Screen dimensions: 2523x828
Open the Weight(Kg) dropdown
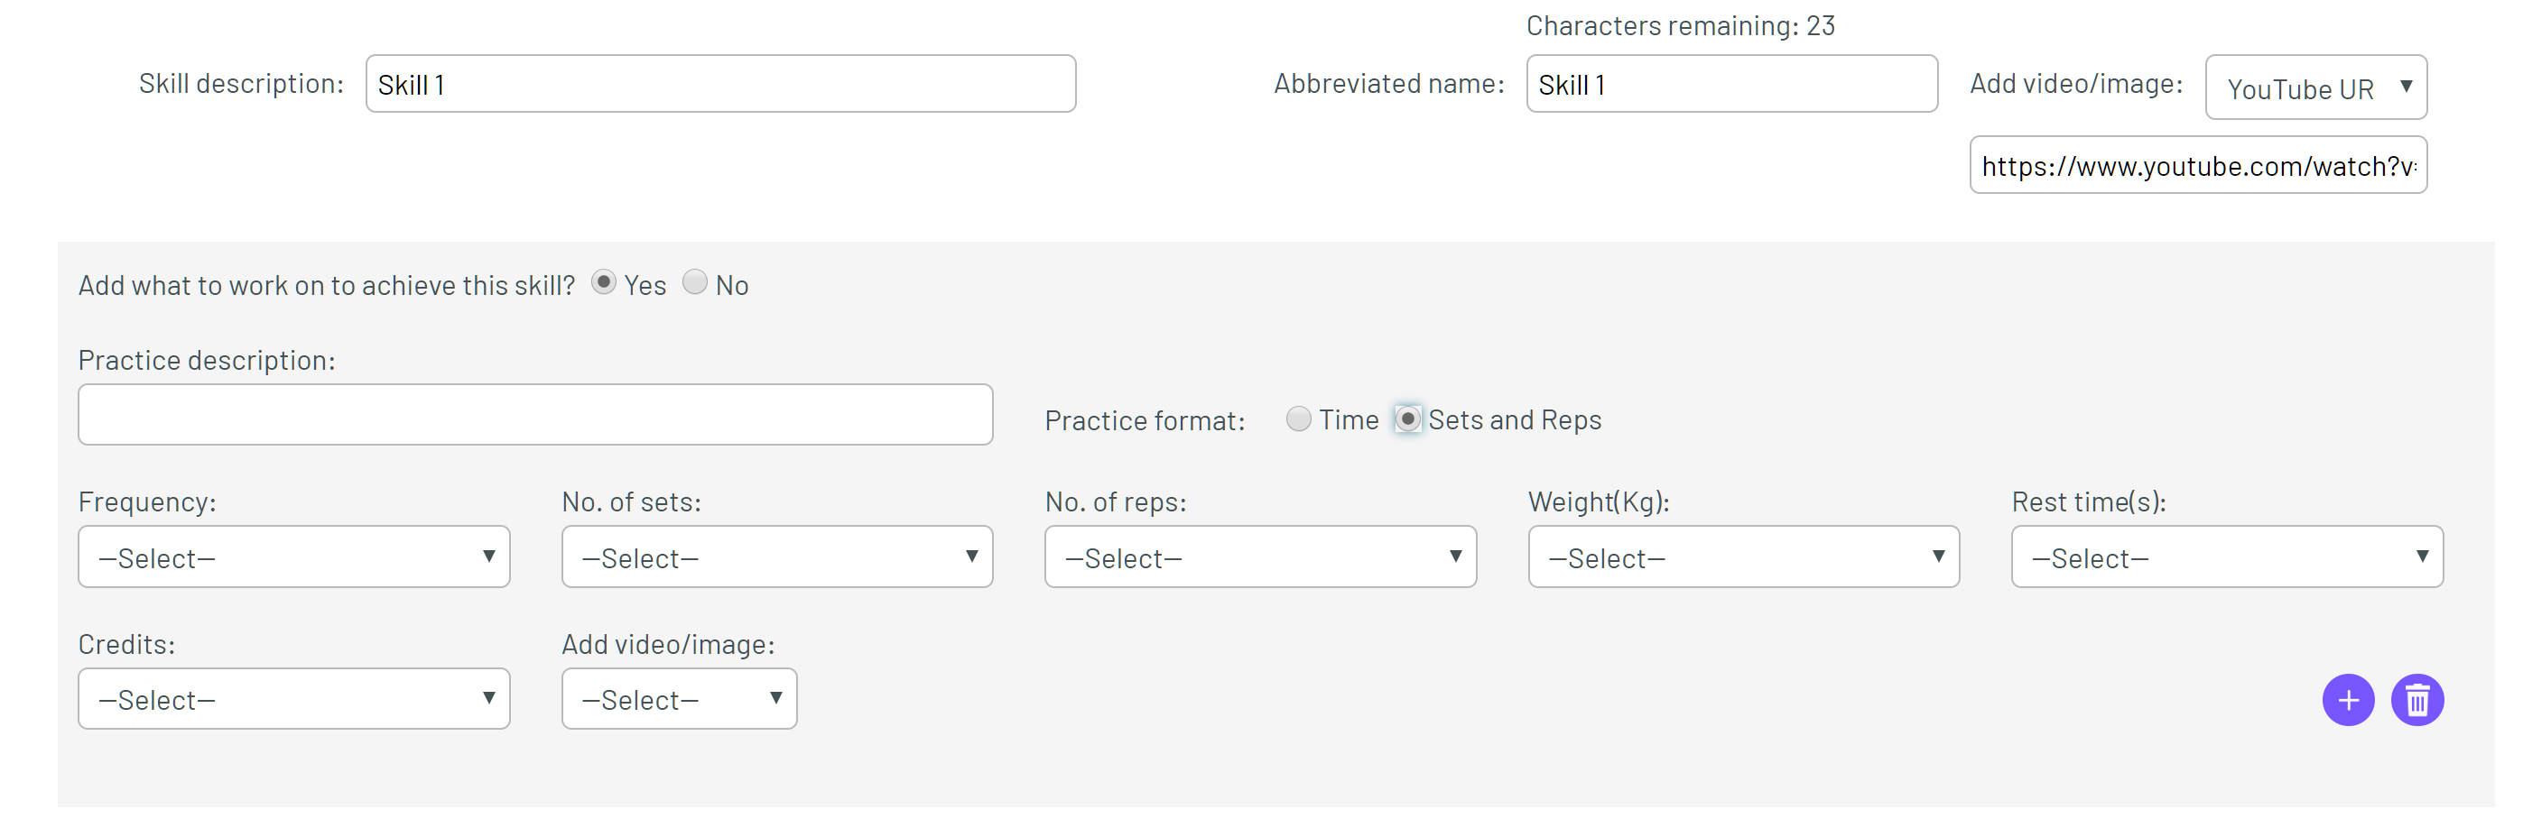tap(1743, 557)
